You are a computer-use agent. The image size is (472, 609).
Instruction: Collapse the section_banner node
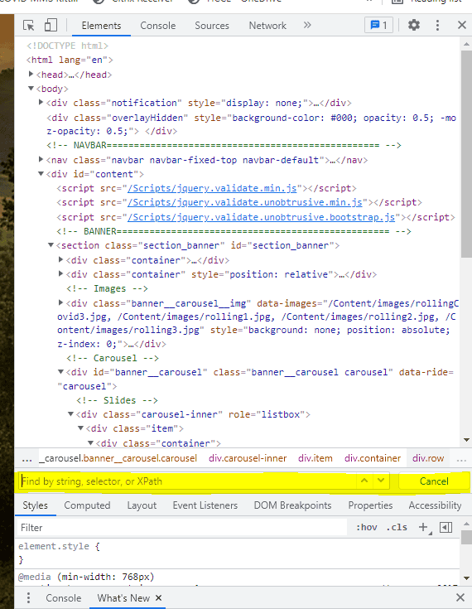(x=51, y=245)
